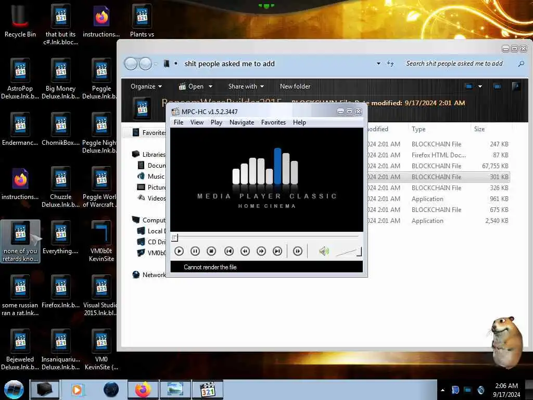Expand the Open button dropdown arrow
Viewport: 533px width, 400px height.
tap(210, 86)
